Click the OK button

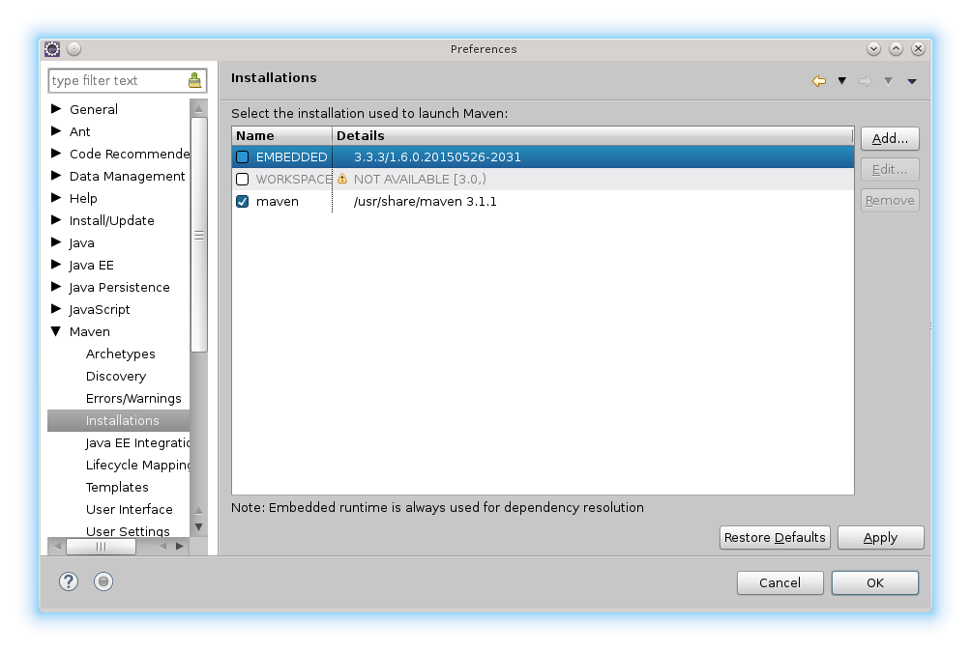coord(875,582)
